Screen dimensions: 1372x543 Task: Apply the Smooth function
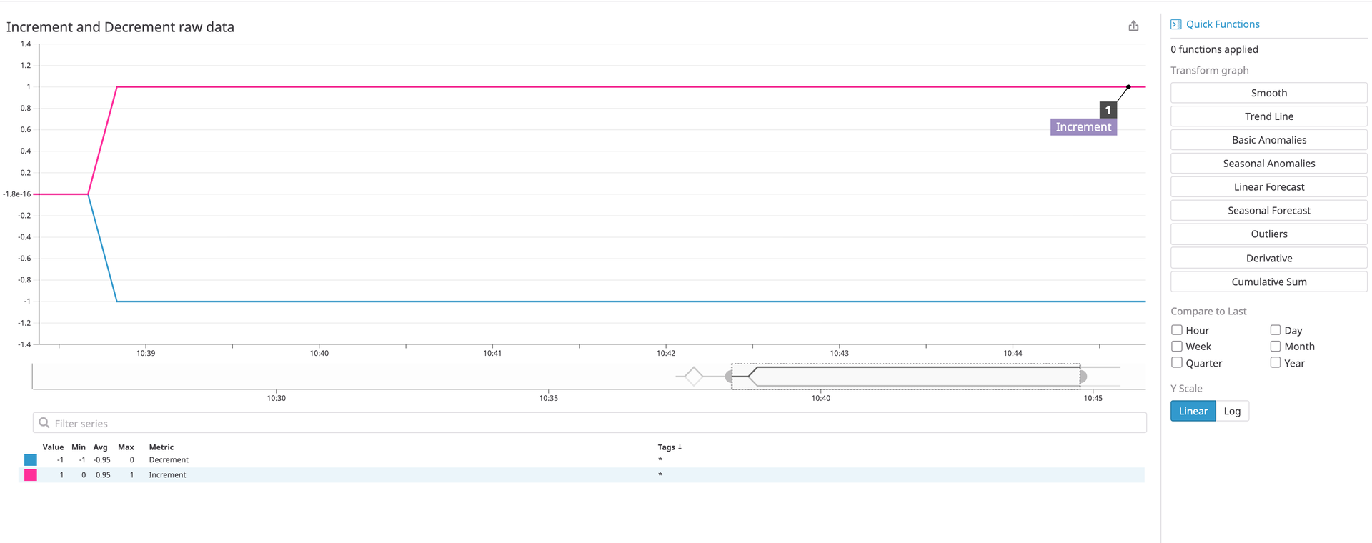point(1269,93)
